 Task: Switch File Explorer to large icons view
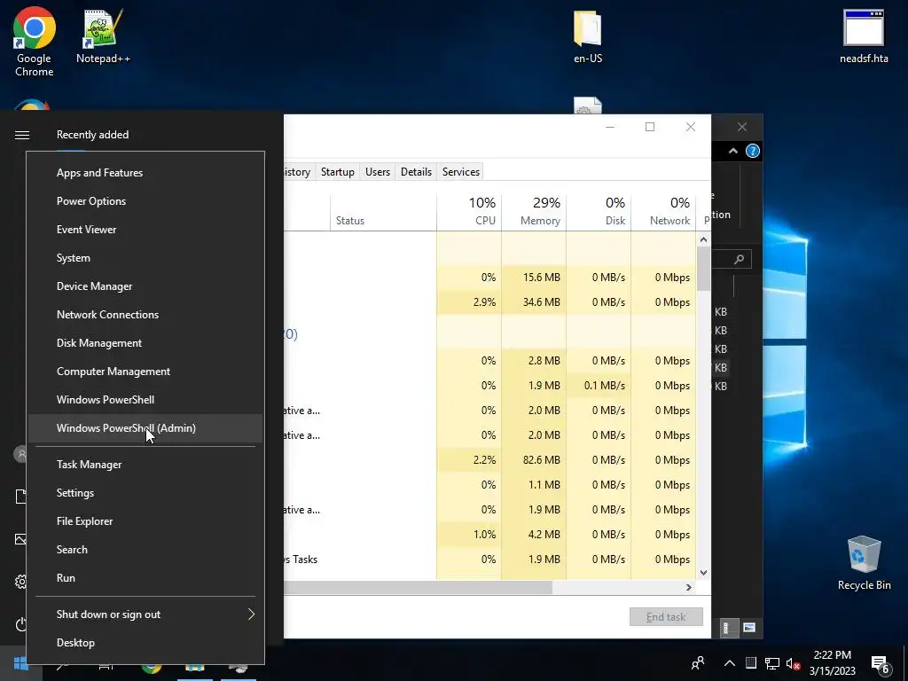(749, 628)
